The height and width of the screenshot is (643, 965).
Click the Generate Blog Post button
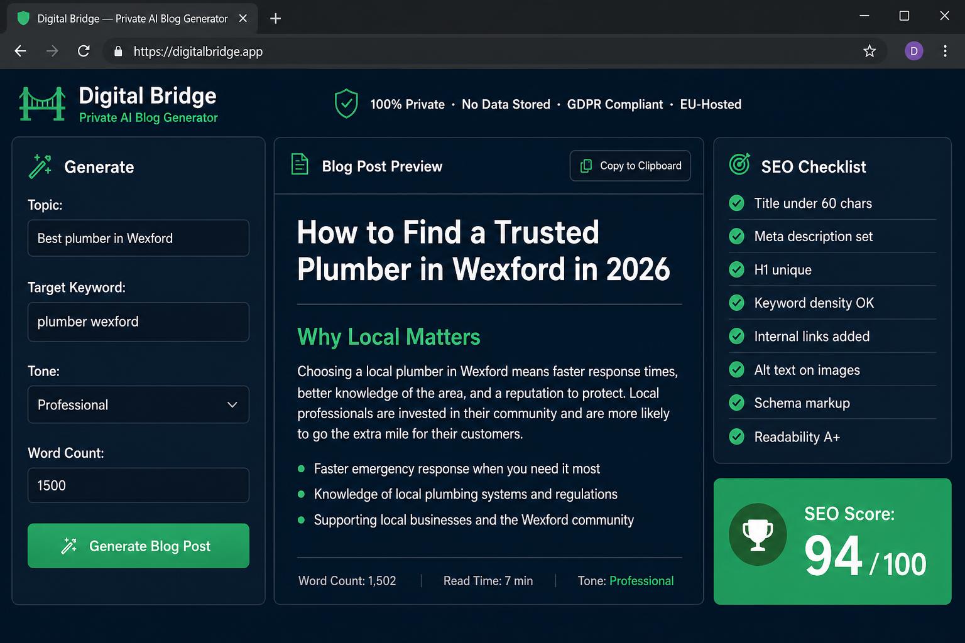[138, 546]
